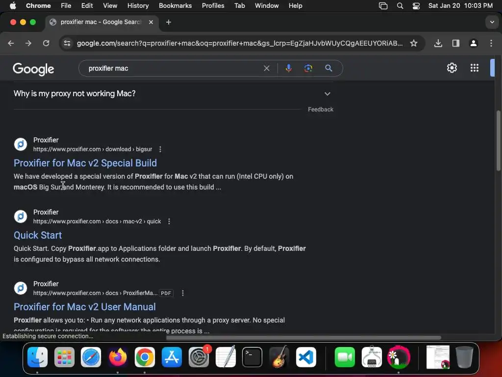Viewport: 502px width, 377px height.
Task: Open System Settings from the dock
Action: click(x=199, y=357)
